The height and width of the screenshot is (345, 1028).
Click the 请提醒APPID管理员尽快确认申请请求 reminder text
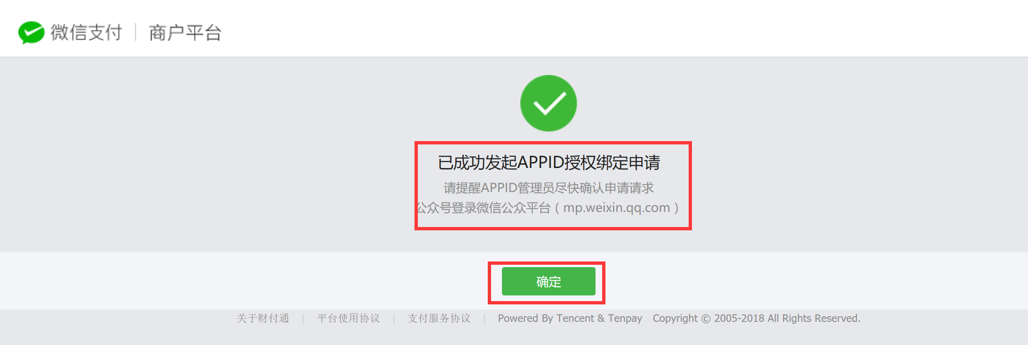coord(549,188)
